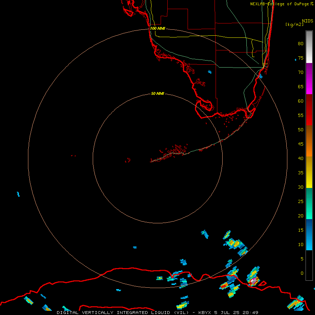Click the white-pink high-VIL storm core
The height and width of the screenshot is (315, 315).
(254, 280)
